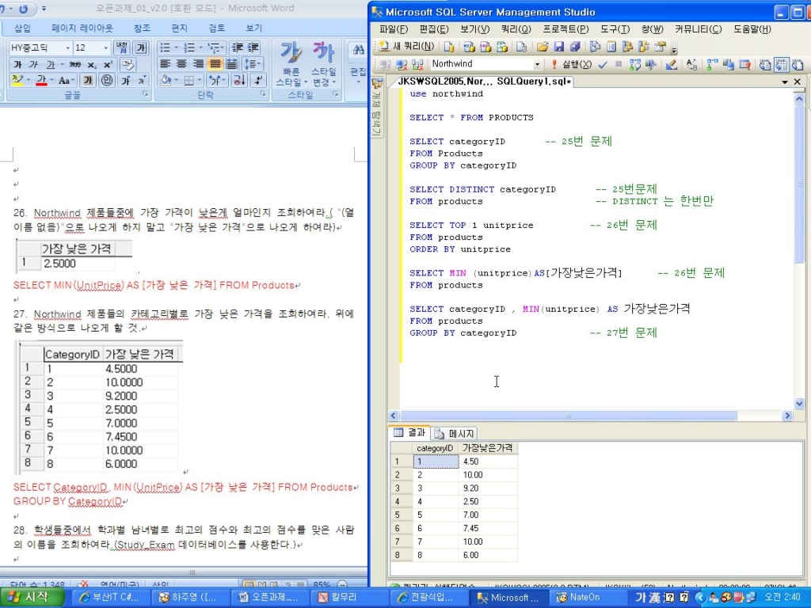This screenshot has height=608, width=811.
Task: Click the disconnect icon in SSMS toolbar
Action: (402, 65)
